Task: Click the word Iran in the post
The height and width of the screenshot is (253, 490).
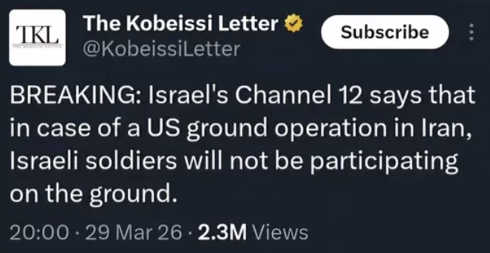Action: 451,128
